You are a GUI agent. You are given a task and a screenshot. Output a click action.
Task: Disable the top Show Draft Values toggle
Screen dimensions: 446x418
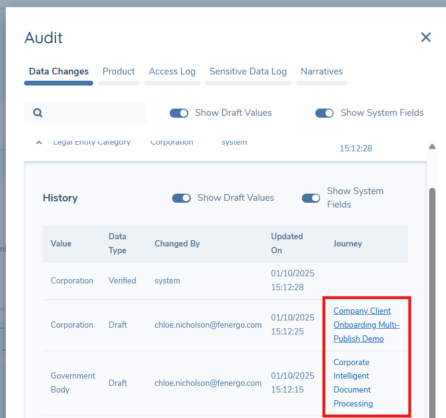tap(179, 113)
